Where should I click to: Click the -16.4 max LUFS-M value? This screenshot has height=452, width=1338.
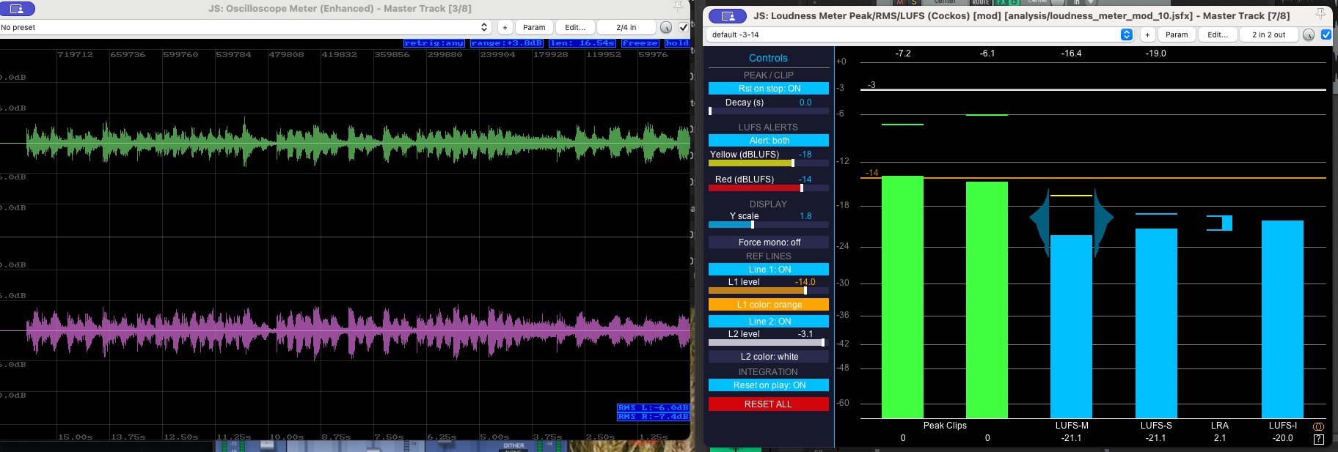tap(1071, 53)
